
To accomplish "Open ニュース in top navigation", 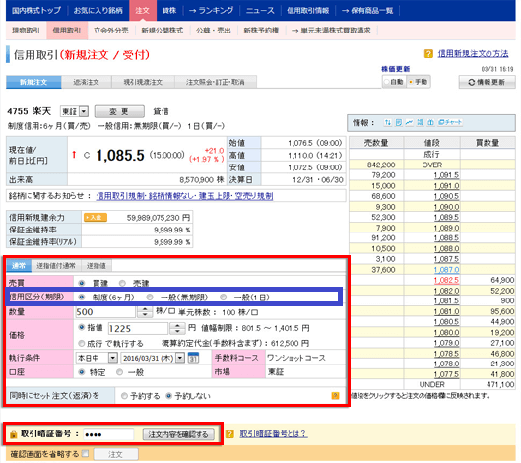I will tap(260, 10).
